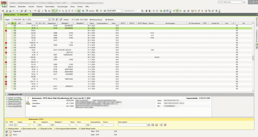
Task: Click the phone icon in the toolbar
Action: (x=30, y=11)
